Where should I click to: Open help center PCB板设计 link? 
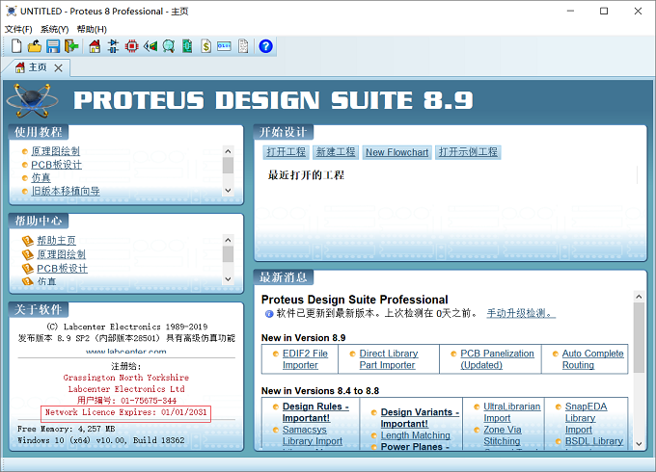(63, 269)
